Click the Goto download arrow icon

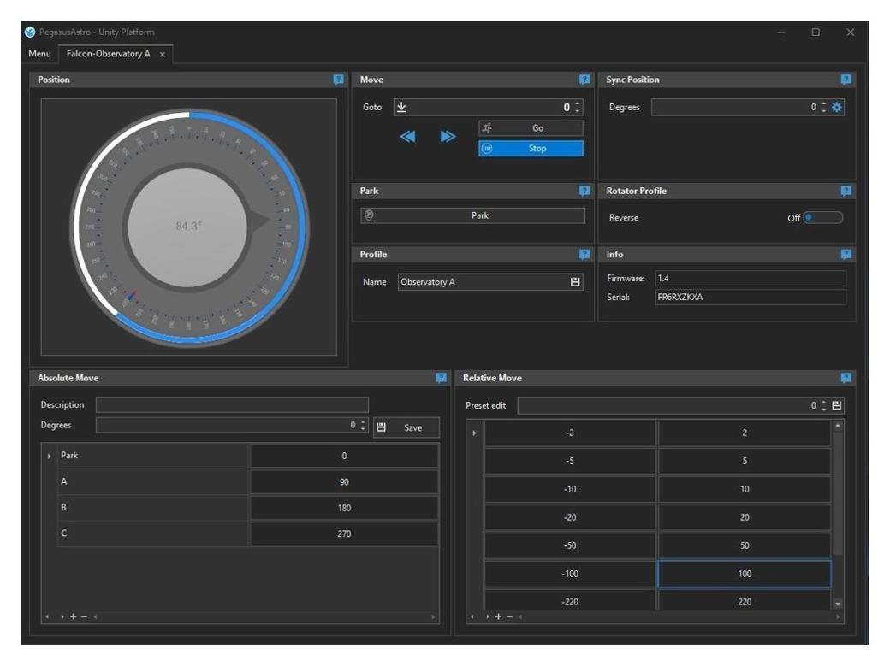400,108
